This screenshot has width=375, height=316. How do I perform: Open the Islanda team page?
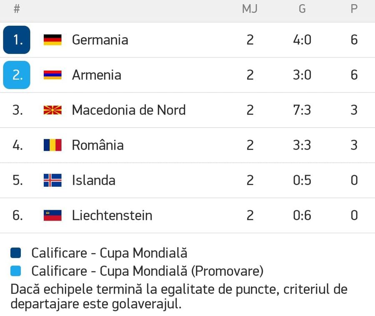click(x=94, y=180)
